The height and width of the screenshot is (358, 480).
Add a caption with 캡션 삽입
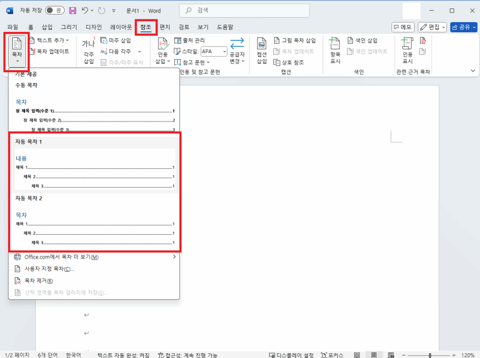coord(261,51)
